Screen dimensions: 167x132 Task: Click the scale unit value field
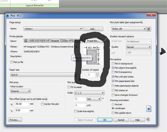[x=80, y=105]
